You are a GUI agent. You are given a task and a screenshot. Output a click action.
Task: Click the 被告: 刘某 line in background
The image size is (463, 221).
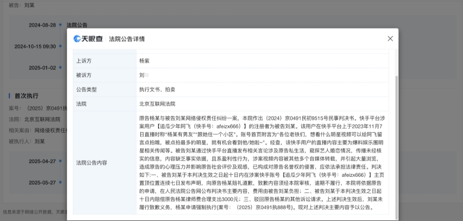coord(21,5)
